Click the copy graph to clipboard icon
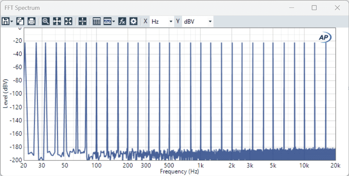 tap(21, 22)
